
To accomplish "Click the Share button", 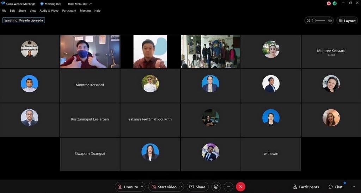I will click(197, 187).
